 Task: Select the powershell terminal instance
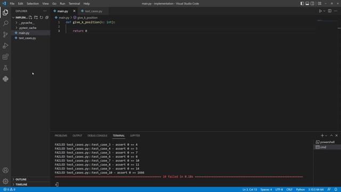[x=327, y=142]
